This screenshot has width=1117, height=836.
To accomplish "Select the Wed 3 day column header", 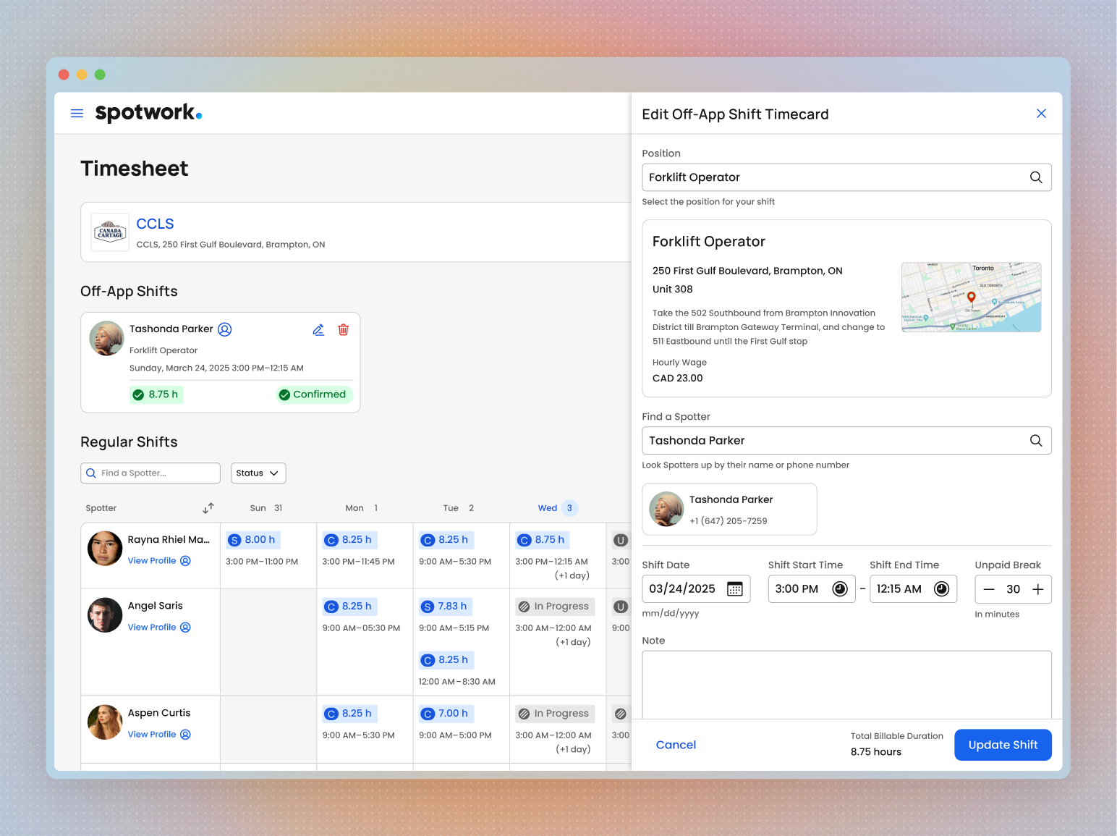I will [x=556, y=507].
